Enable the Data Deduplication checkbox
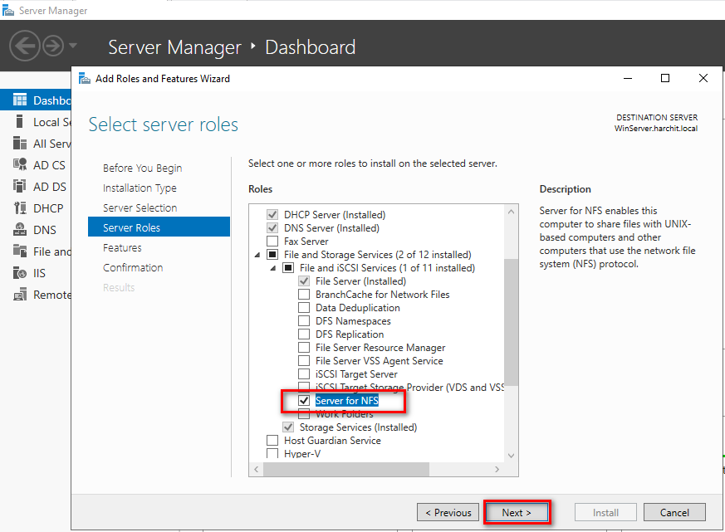This screenshot has width=725, height=532. click(305, 308)
